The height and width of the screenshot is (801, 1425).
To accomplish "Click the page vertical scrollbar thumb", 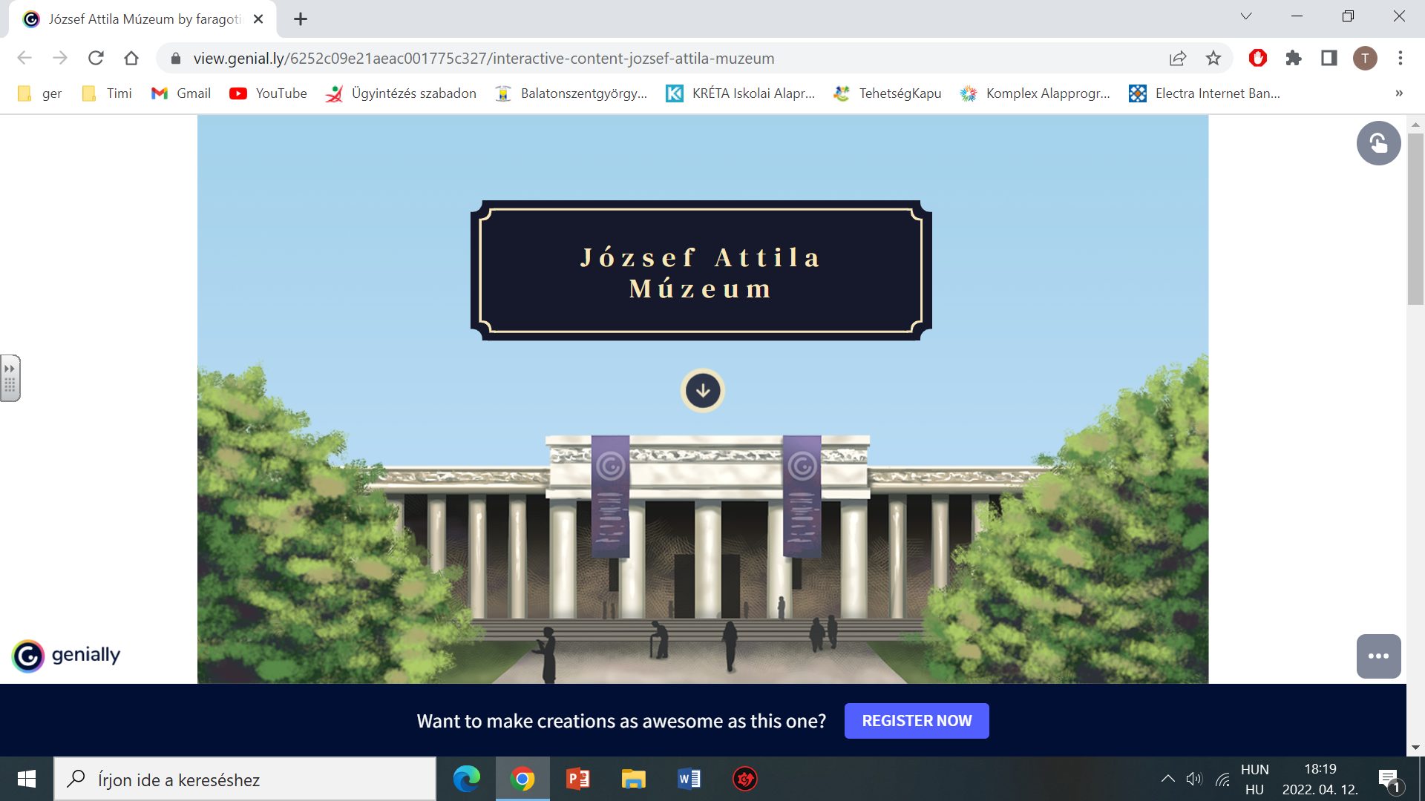I will coord(1415,219).
